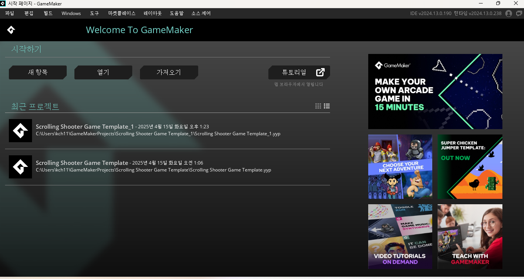This screenshot has height=279, width=524.
Task: Click the Scrolling Shooter Game Template_1.yyp file path
Action: pyautogui.click(x=158, y=134)
